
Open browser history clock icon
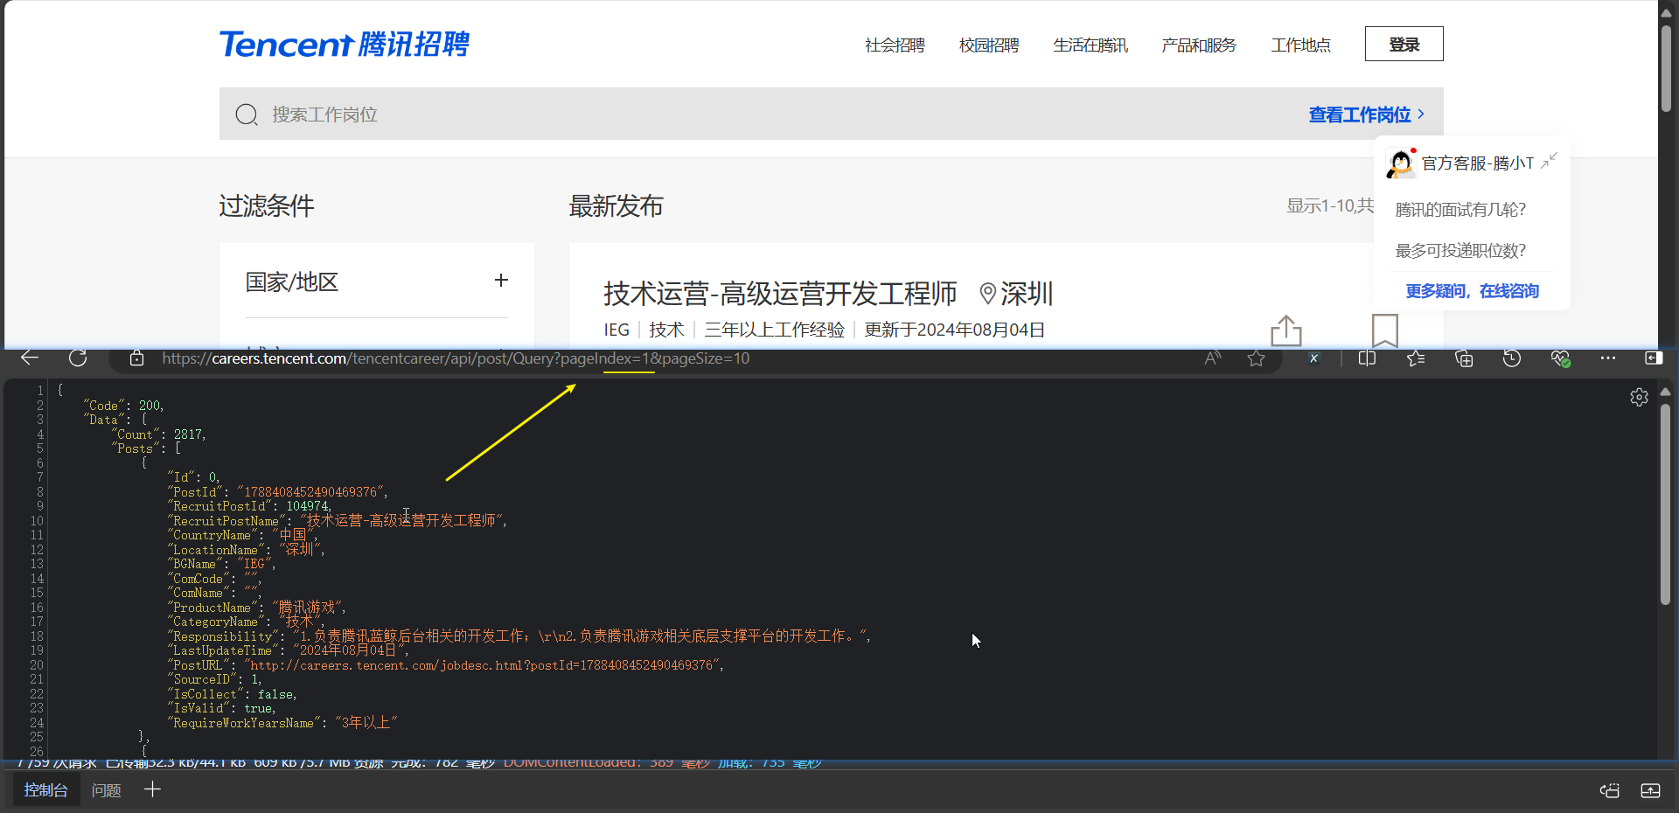tap(1512, 358)
